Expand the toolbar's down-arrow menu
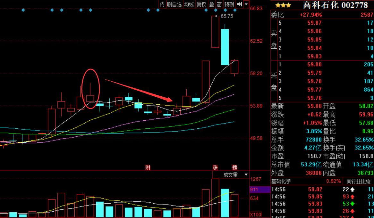The image size is (374, 218). [246, 4]
